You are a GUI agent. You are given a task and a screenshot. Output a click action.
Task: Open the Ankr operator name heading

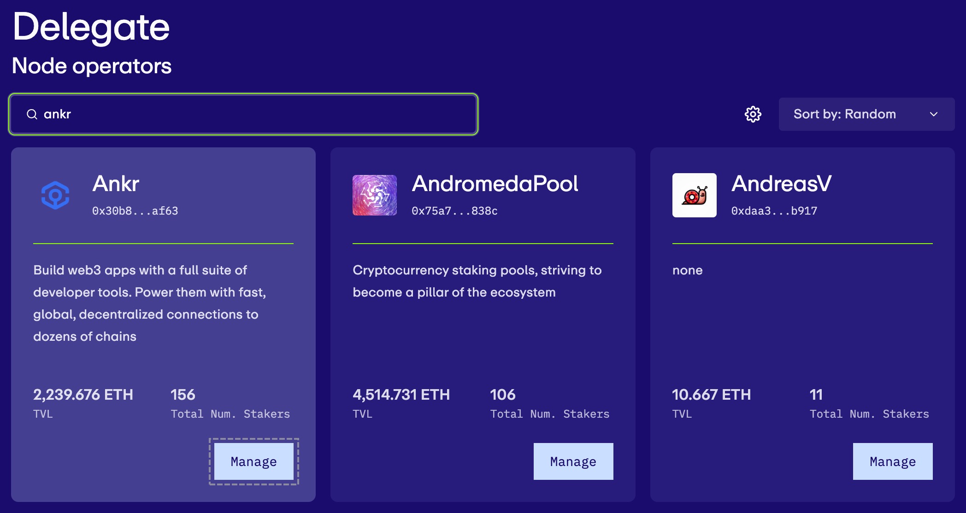(x=116, y=184)
